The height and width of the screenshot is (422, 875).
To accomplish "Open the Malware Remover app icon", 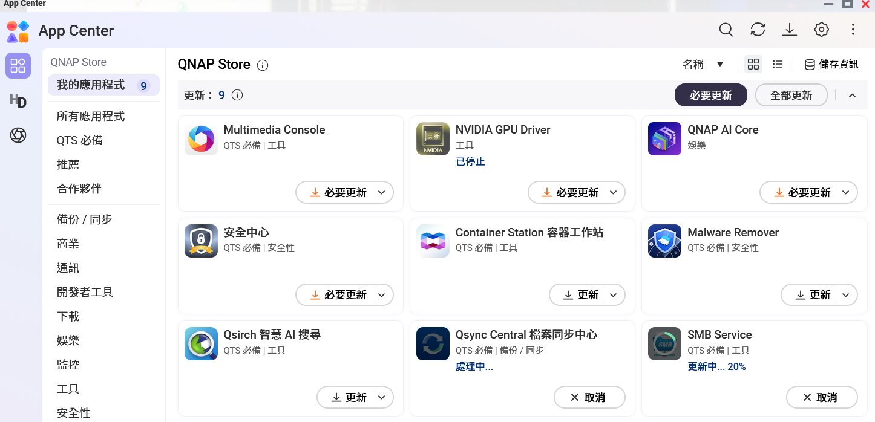I will pyautogui.click(x=664, y=241).
